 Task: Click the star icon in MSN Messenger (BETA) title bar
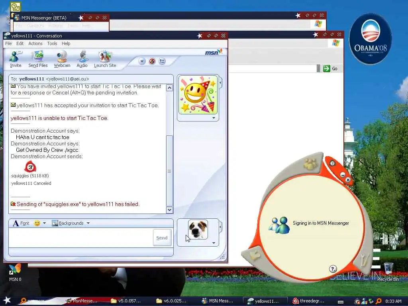[81, 18]
